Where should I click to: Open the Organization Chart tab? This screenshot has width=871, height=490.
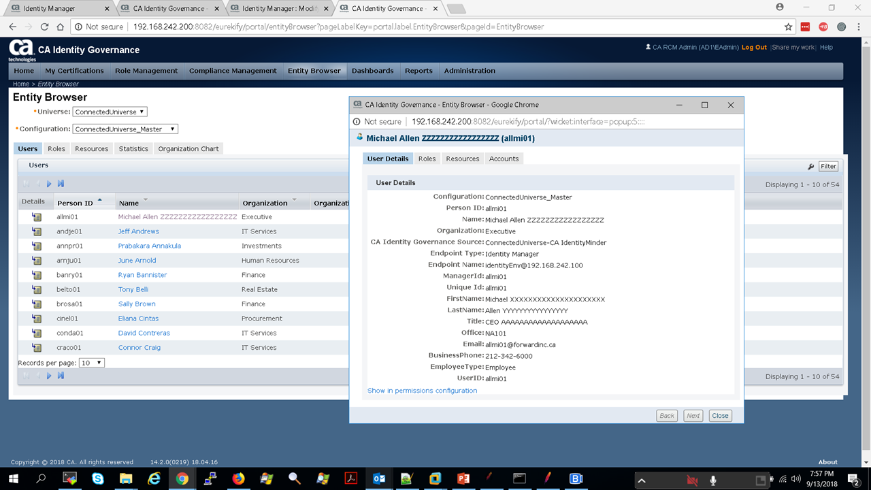coord(188,148)
